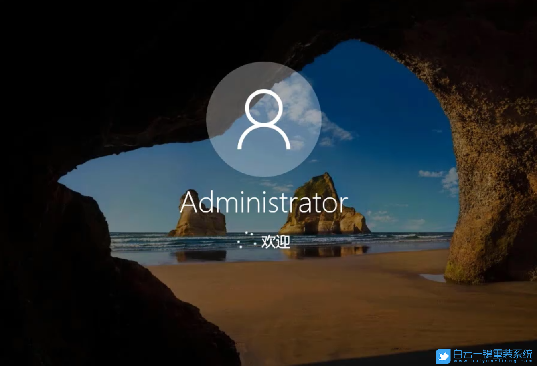
Task: Open the www.baiyunxitong.com URL text
Action: point(492,361)
